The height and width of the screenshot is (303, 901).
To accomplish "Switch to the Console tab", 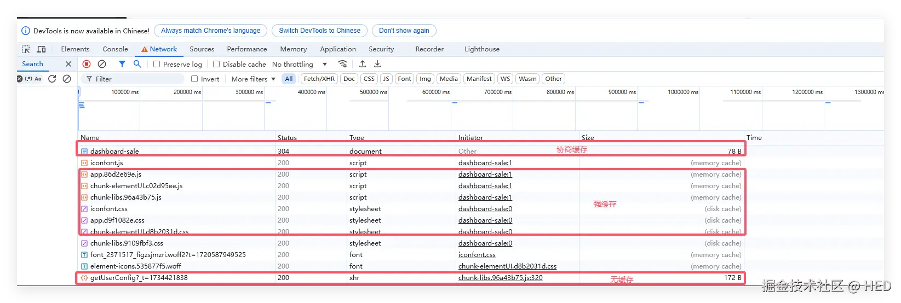I will click(115, 49).
